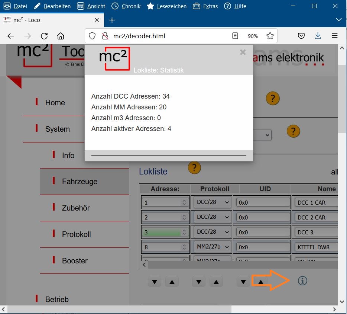Save page to Pocket
Image resolution: width=347 pixels, height=314 pixels.
pos(301,36)
